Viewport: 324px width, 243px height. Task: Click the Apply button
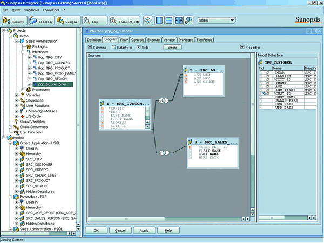point(144,230)
